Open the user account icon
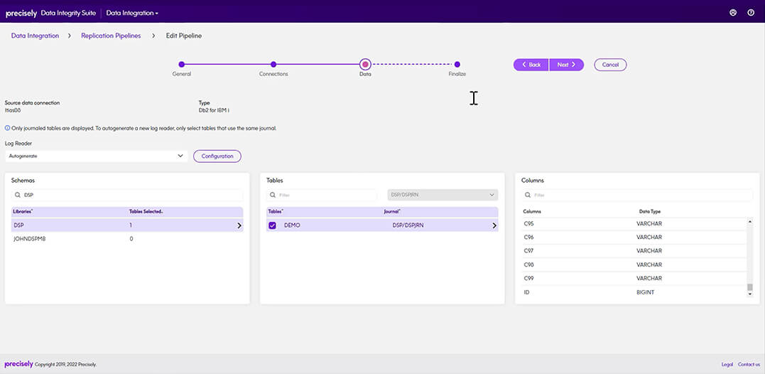Screen dimensions: 765x374 [733, 13]
